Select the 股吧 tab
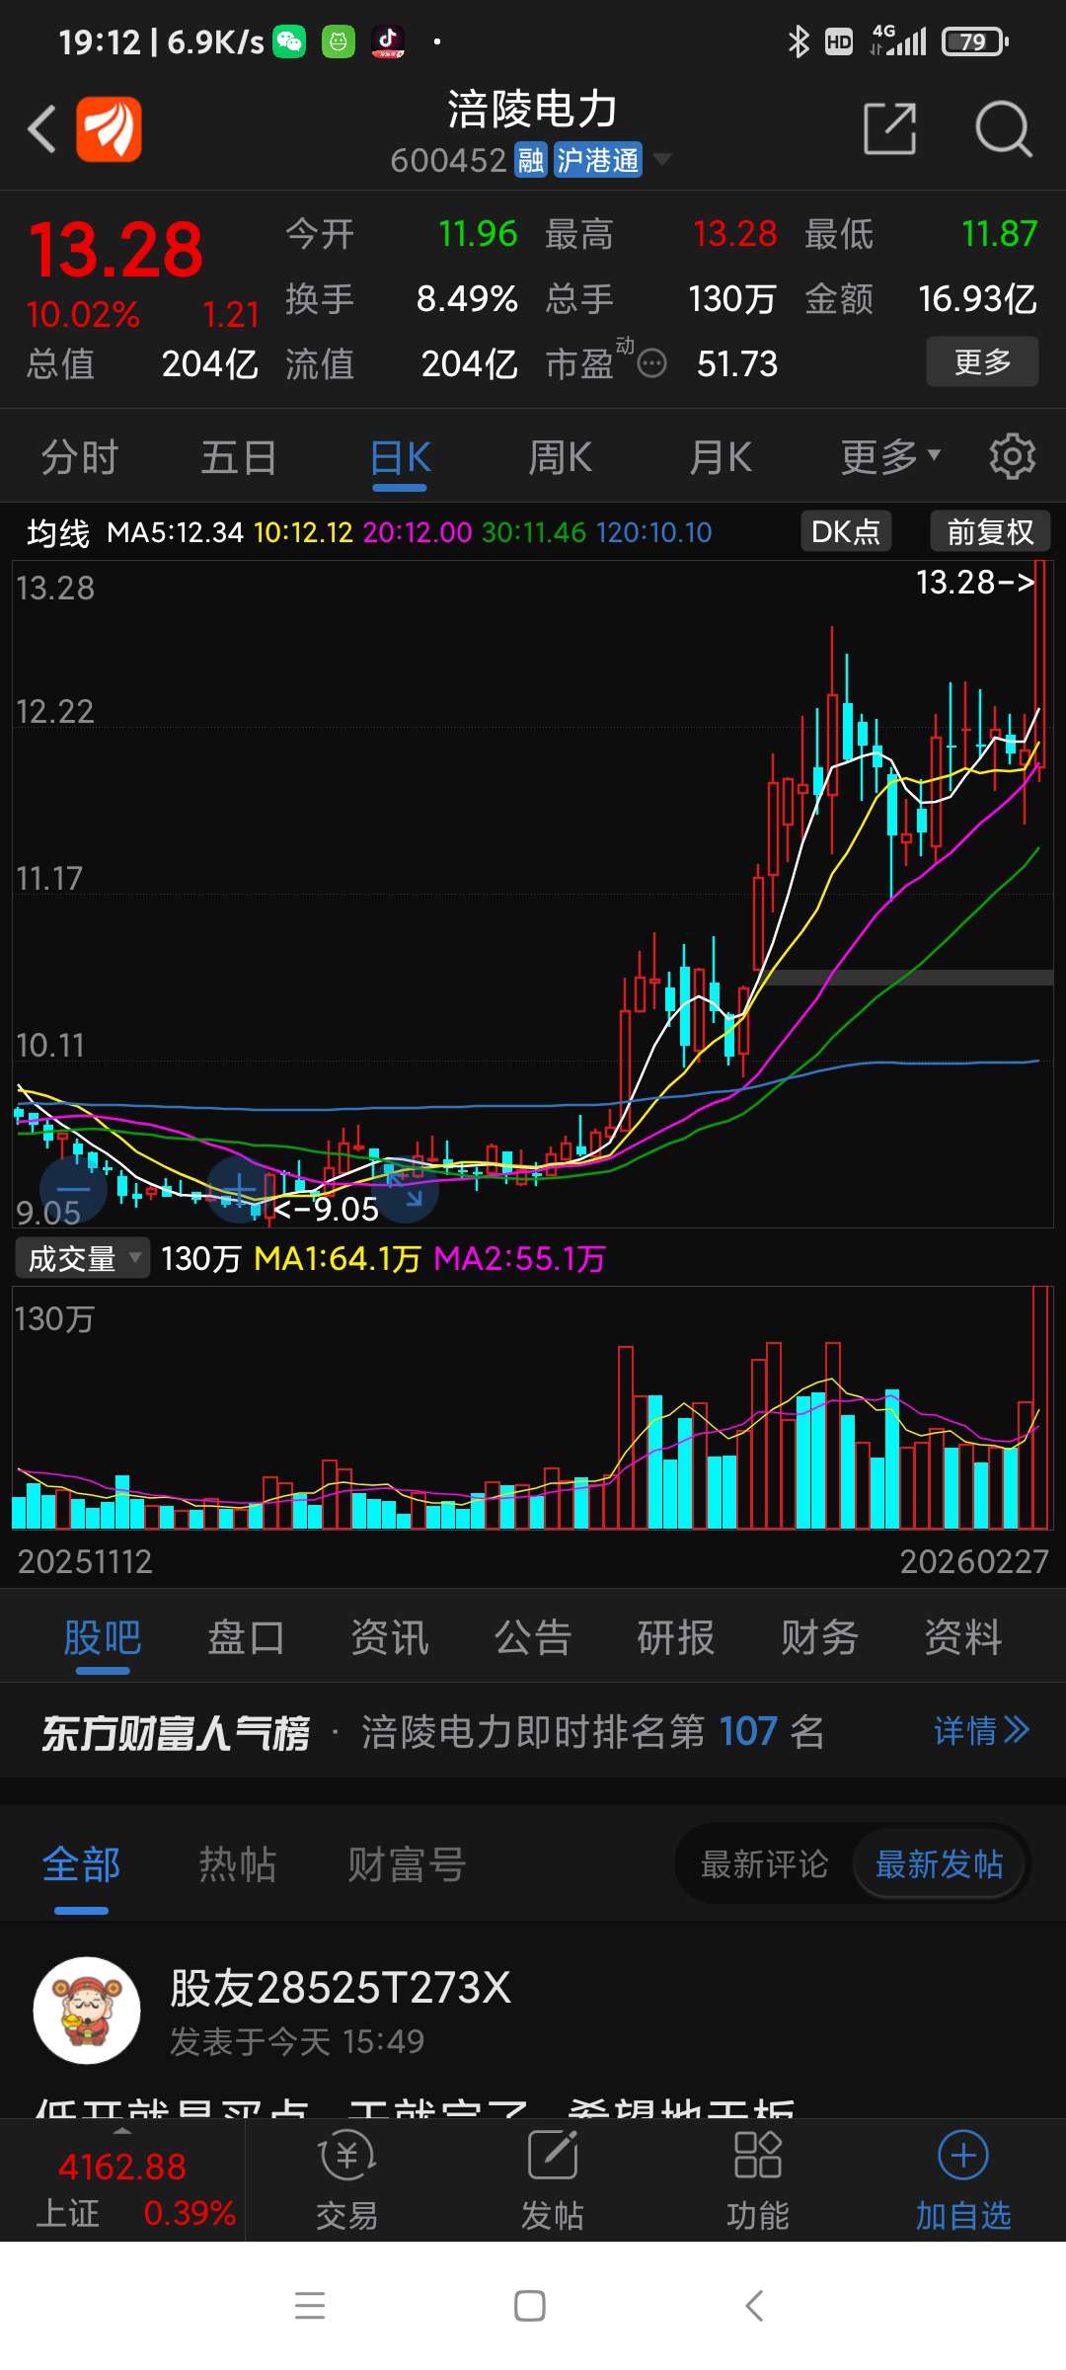This screenshot has width=1066, height=2370. [103, 1638]
